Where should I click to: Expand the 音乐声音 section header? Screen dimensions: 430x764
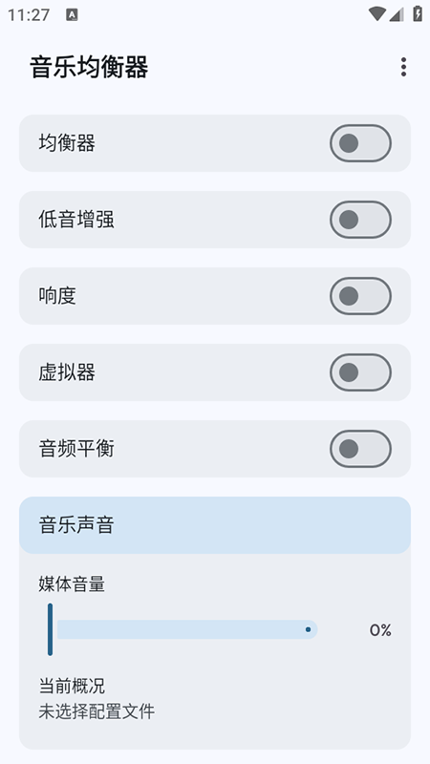click(x=215, y=525)
